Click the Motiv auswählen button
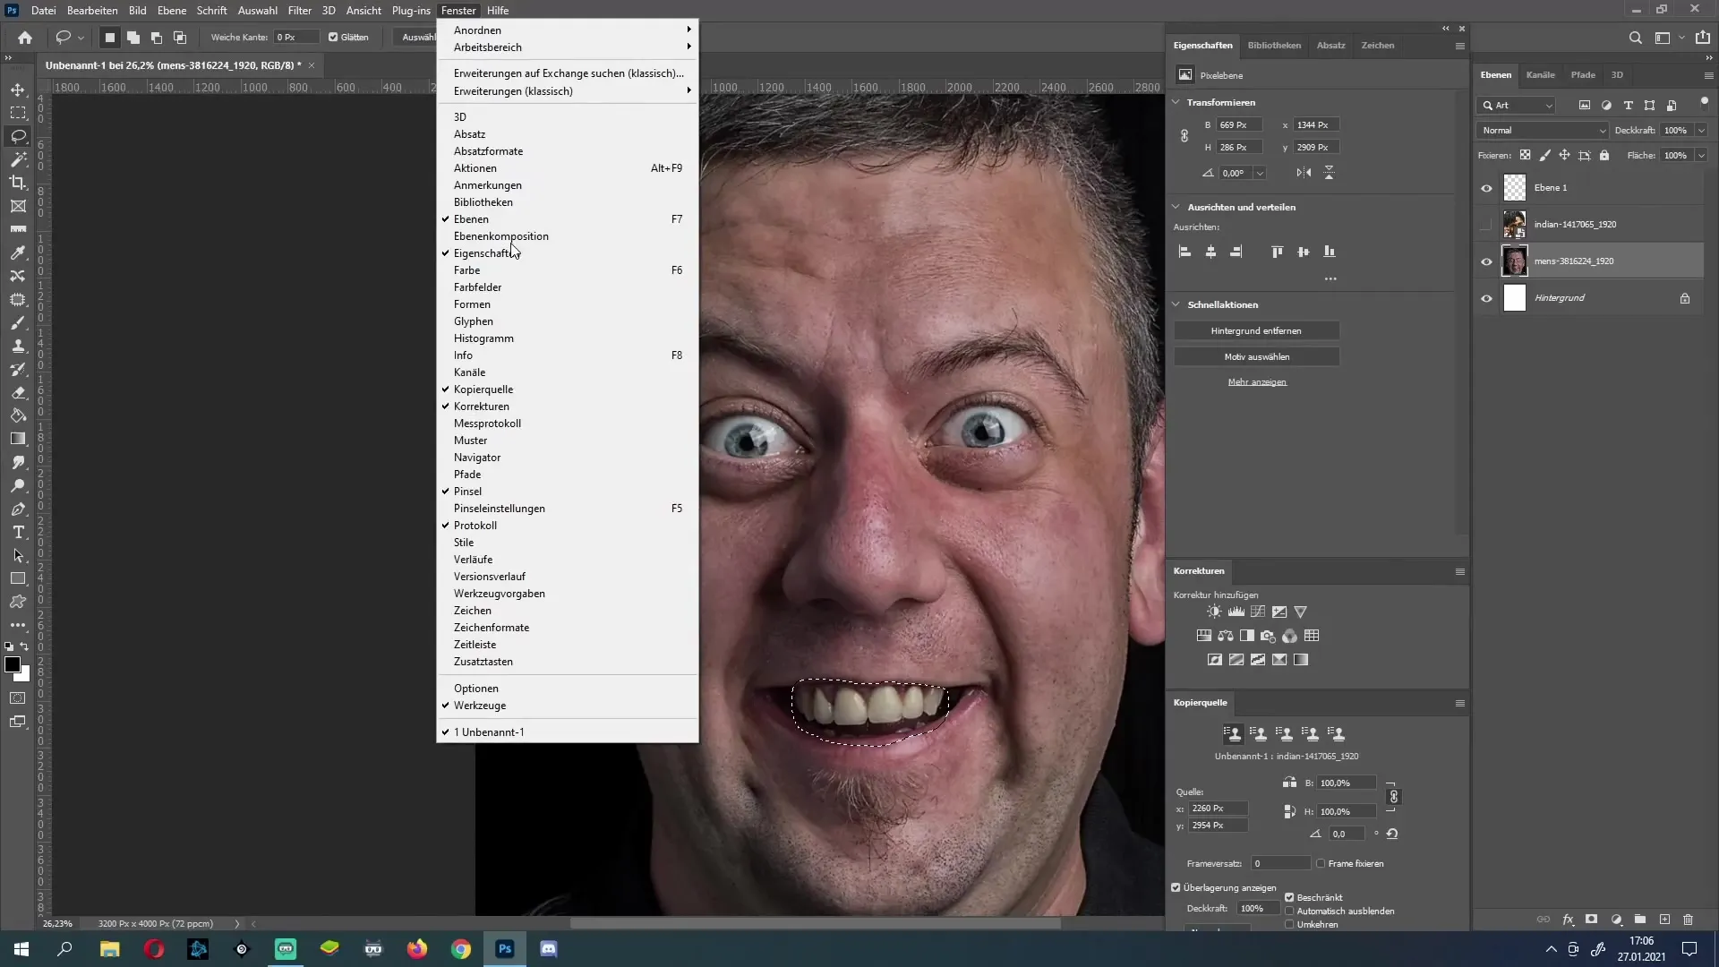1719x967 pixels. coord(1257,355)
